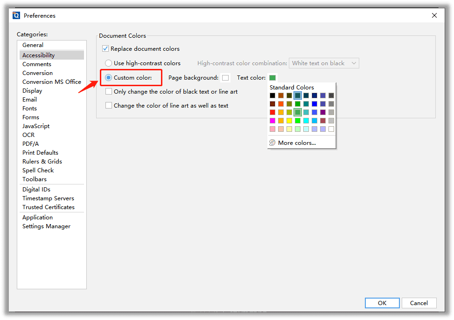The width and height of the screenshot is (454, 320).
Task: Confirm preferences with the OK button
Action: [x=382, y=303]
